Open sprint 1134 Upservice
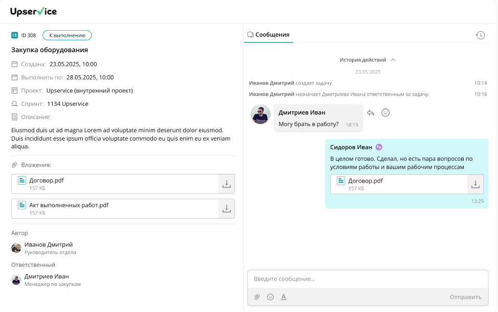498x312 pixels. 67,104
